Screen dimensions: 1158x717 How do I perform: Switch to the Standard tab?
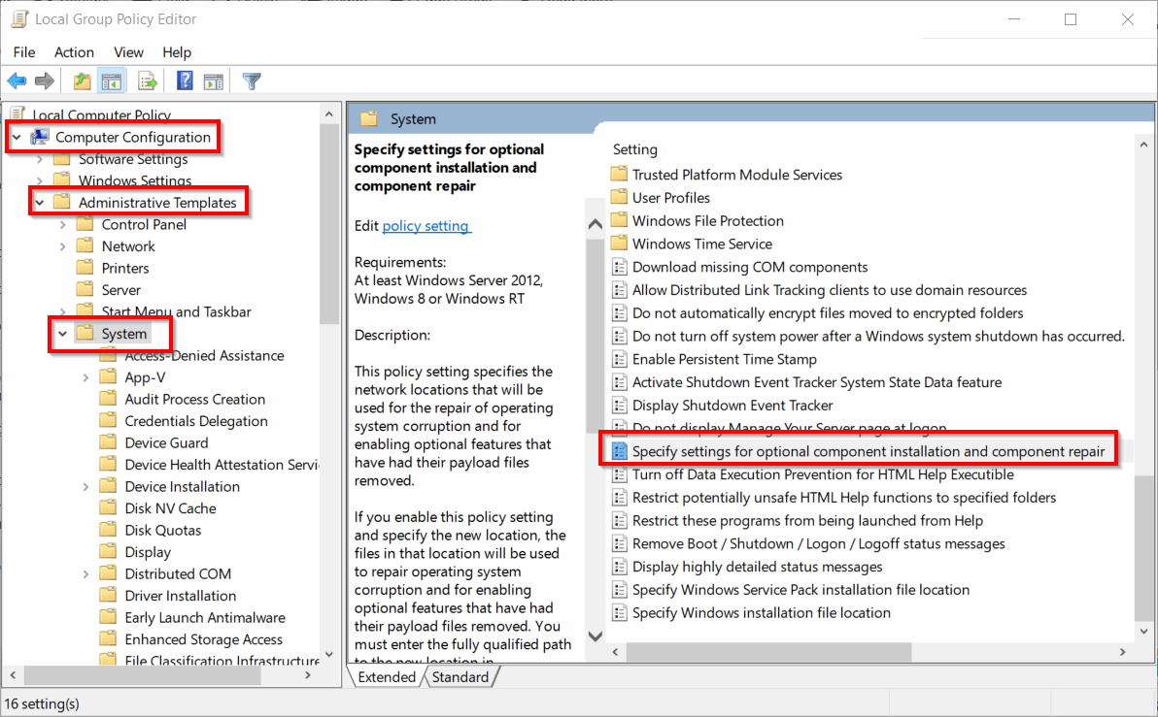[460, 677]
